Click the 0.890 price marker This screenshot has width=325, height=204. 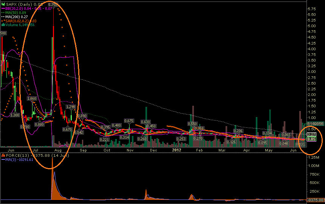(x=82, y=116)
